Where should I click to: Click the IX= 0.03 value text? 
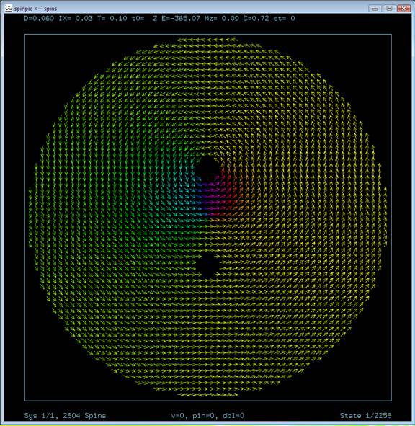tap(76, 19)
